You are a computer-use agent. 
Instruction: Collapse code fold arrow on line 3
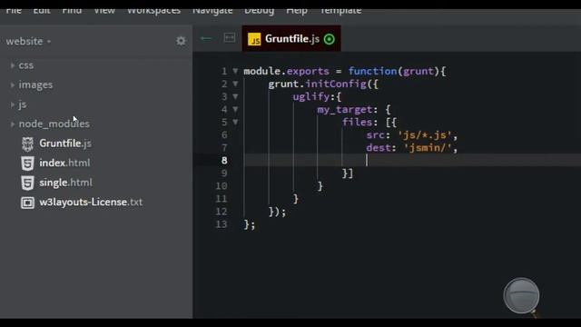click(235, 96)
